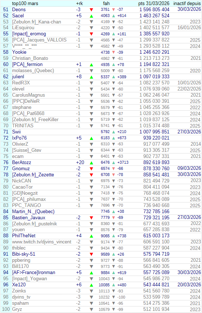
Task: Click green up arrow in PhilTheNet row
Action: click(91, 236)
